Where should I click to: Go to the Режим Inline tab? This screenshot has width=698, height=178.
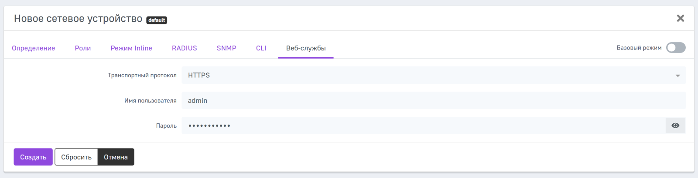click(131, 48)
